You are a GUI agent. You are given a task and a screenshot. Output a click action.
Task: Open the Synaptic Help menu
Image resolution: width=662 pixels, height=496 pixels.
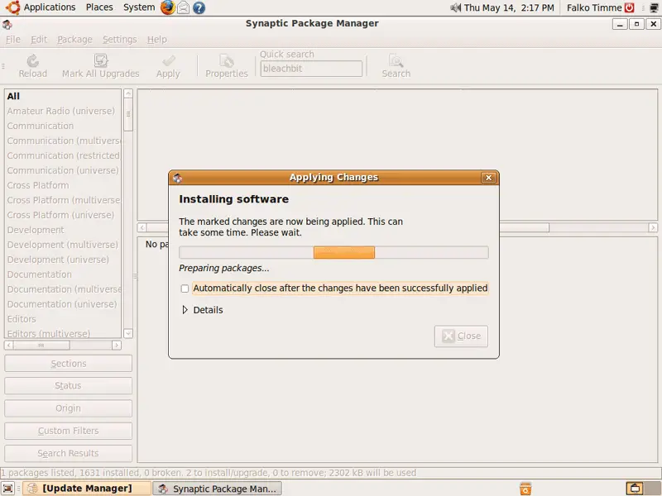pos(157,40)
